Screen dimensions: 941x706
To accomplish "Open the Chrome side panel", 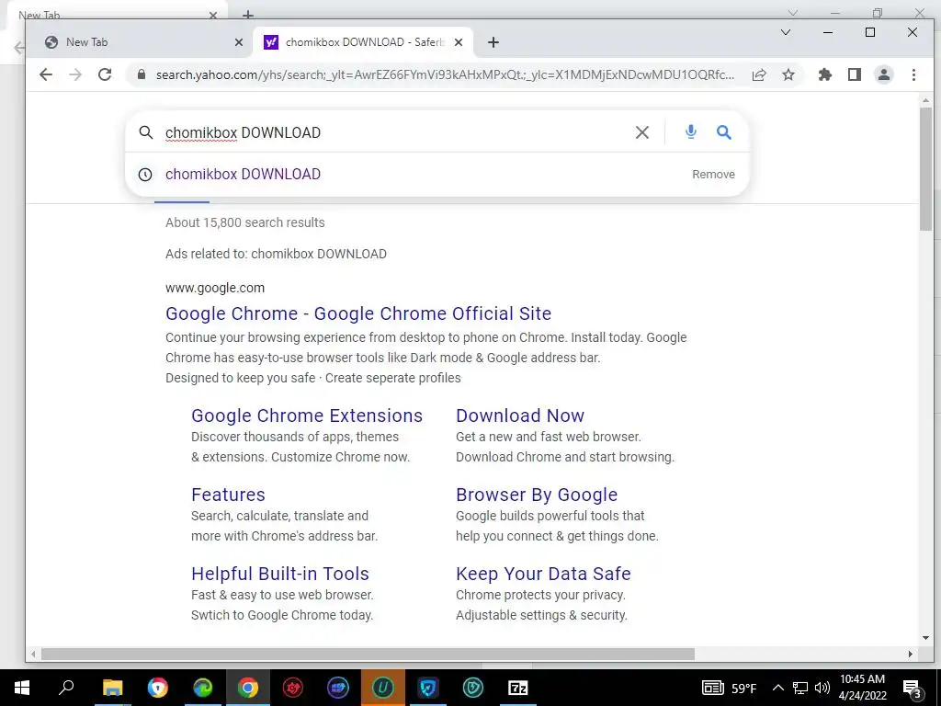I will click(x=855, y=74).
